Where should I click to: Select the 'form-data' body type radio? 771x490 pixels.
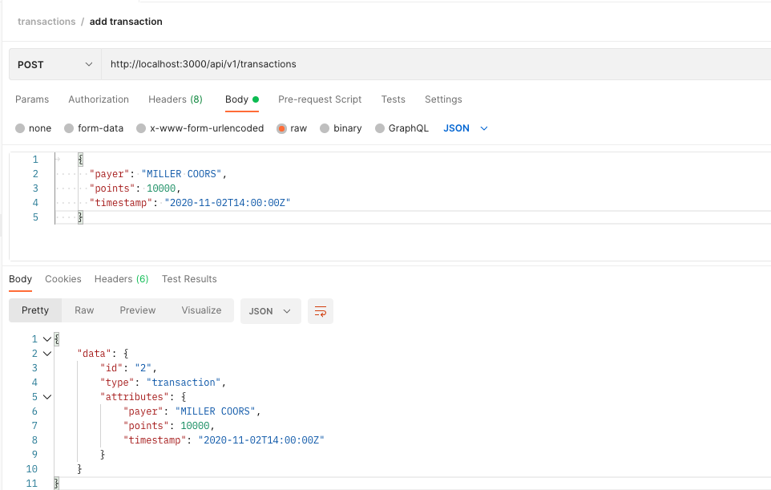(x=69, y=128)
